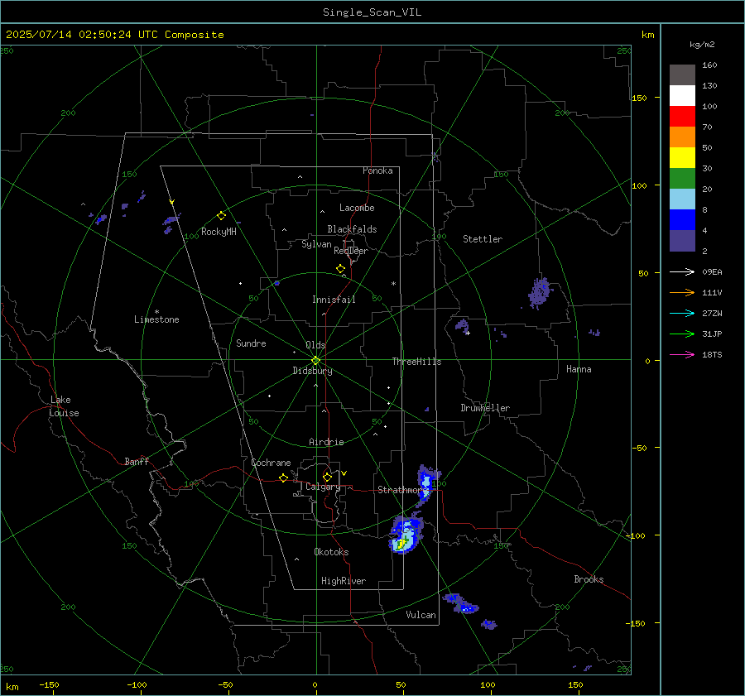The image size is (745, 696).
Task: Click the Stettler town label
Action: (x=483, y=239)
